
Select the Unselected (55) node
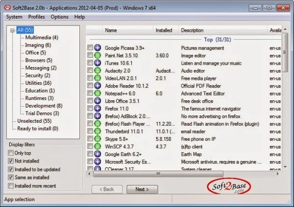pyautogui.click(x=34, y=121)
